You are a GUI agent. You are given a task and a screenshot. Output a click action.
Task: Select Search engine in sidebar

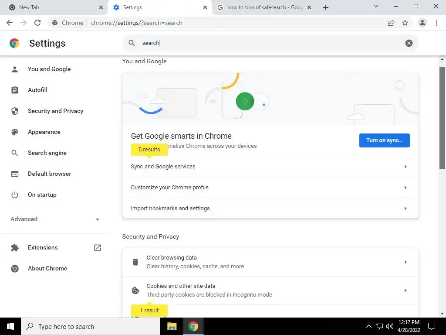[x=47, y=153]
